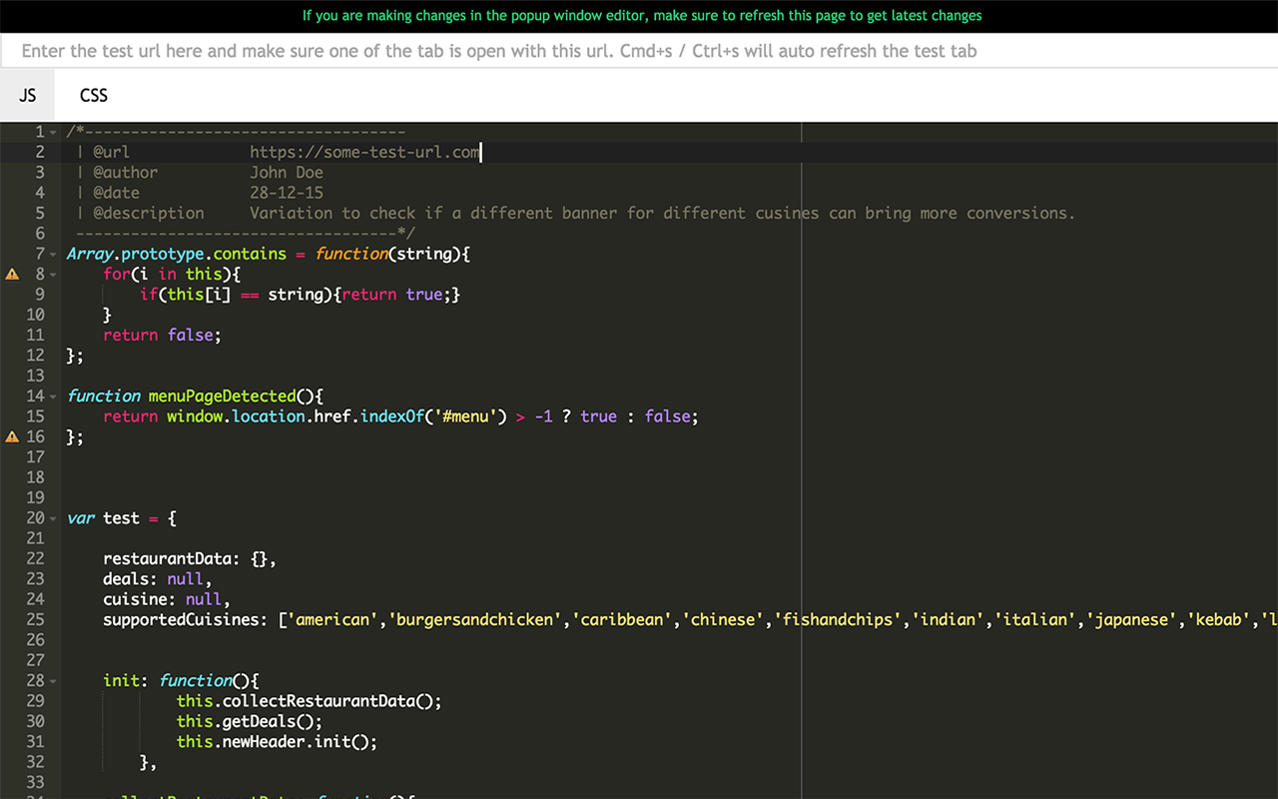Collapse the menuPageDetected function

coord(52,396)
